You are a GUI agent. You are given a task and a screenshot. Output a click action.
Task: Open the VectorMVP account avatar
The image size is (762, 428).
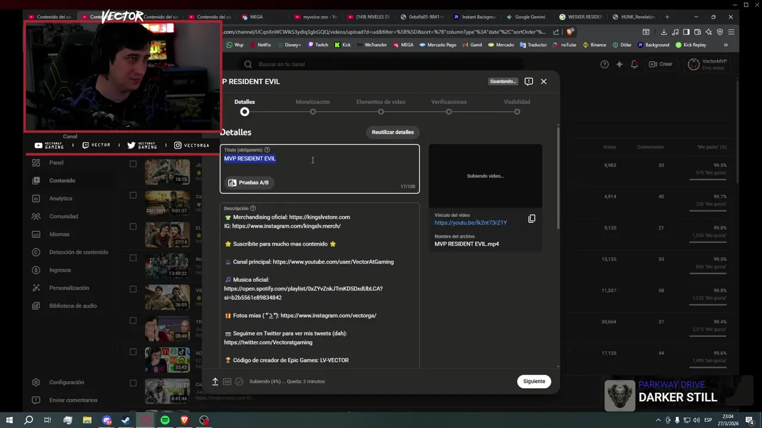click(x=694, y=64)
